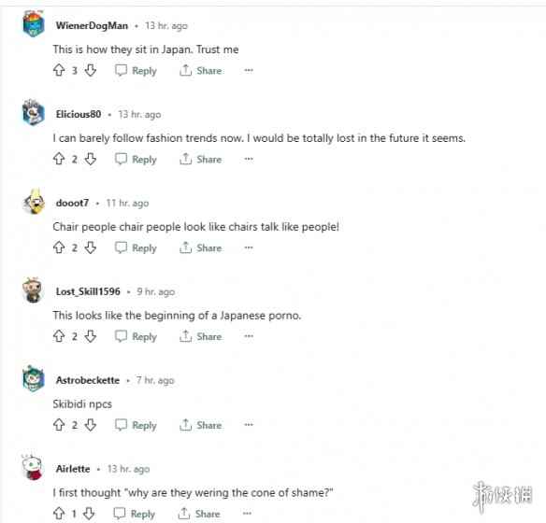Open the three-dot menu on Elicious80's comment

(249, 159)
